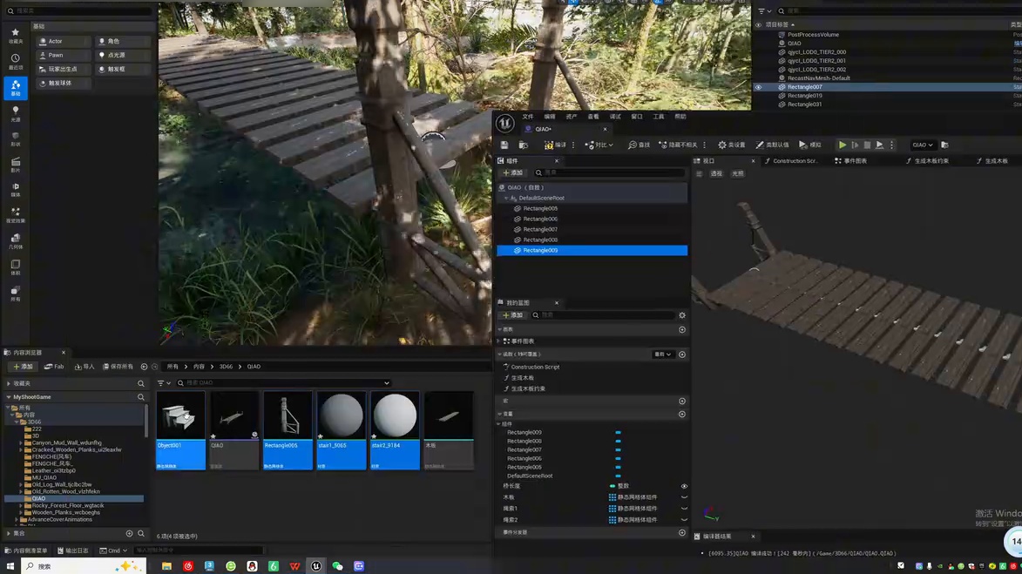The image size is (1022, 574).
Task: Toggle the closed-eye visibility of 绳索2 variable
Action: coord(684,519)
